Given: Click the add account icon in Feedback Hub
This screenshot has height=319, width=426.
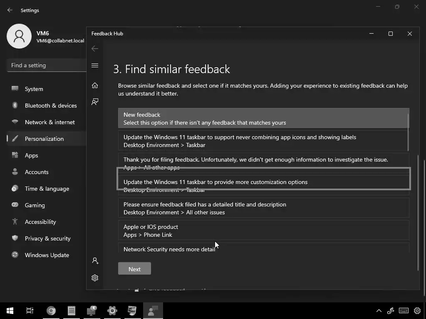Looking at the screenshot, I should (95, 261).
